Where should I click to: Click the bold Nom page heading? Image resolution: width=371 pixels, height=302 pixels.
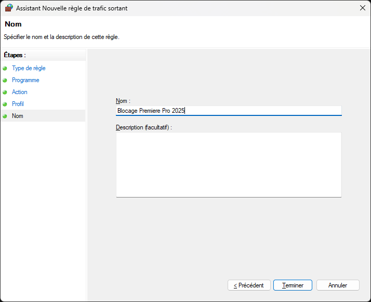(x=14, y=24)
